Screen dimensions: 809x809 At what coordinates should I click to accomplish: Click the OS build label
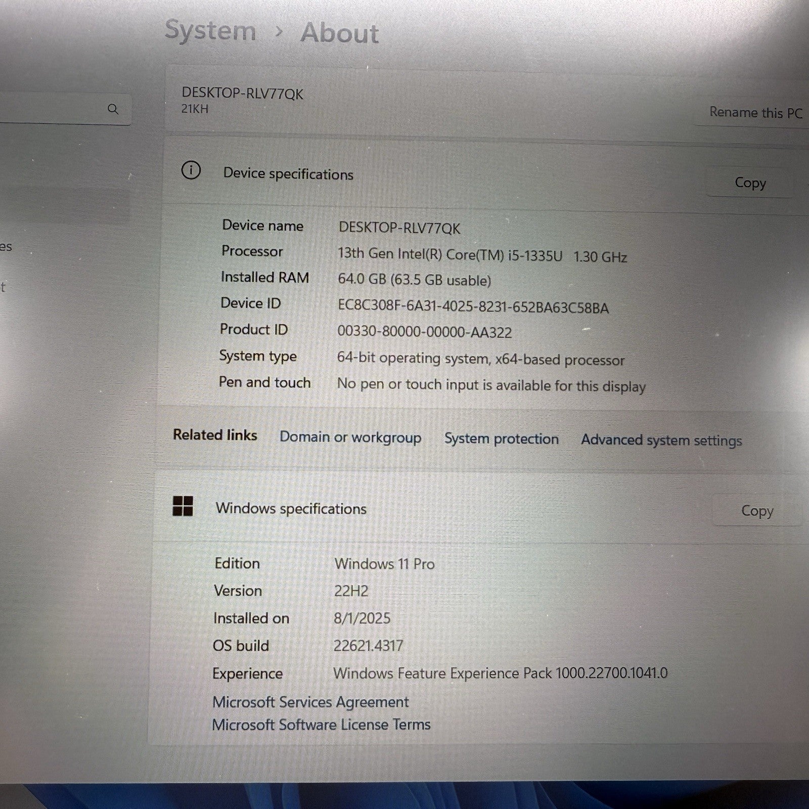click(x=241, y=646)
